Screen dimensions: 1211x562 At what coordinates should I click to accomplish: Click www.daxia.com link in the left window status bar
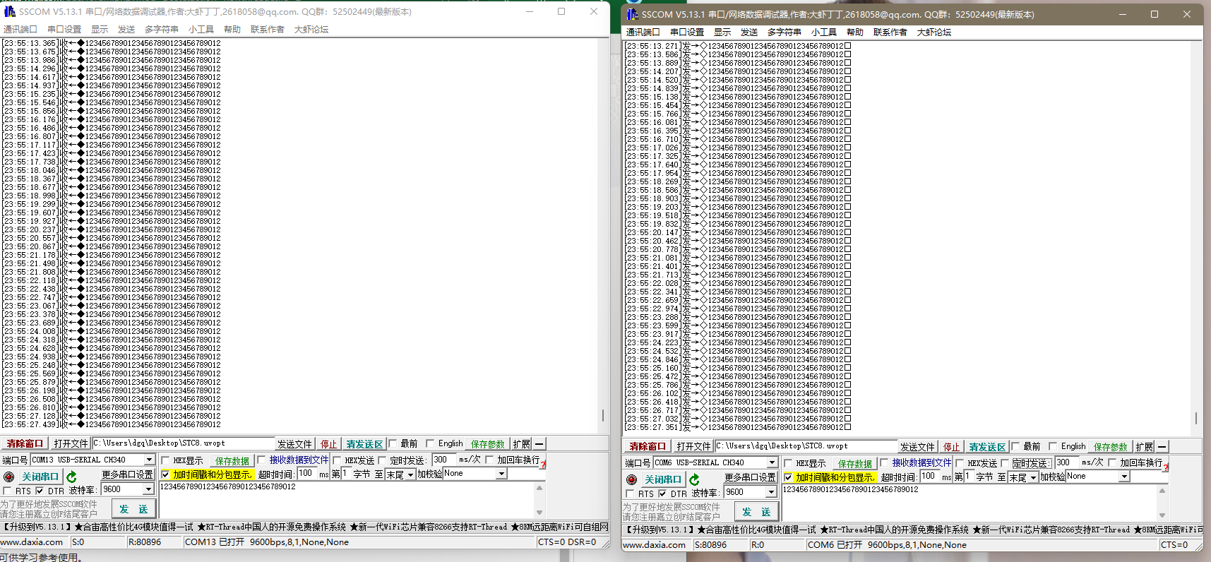32,542
